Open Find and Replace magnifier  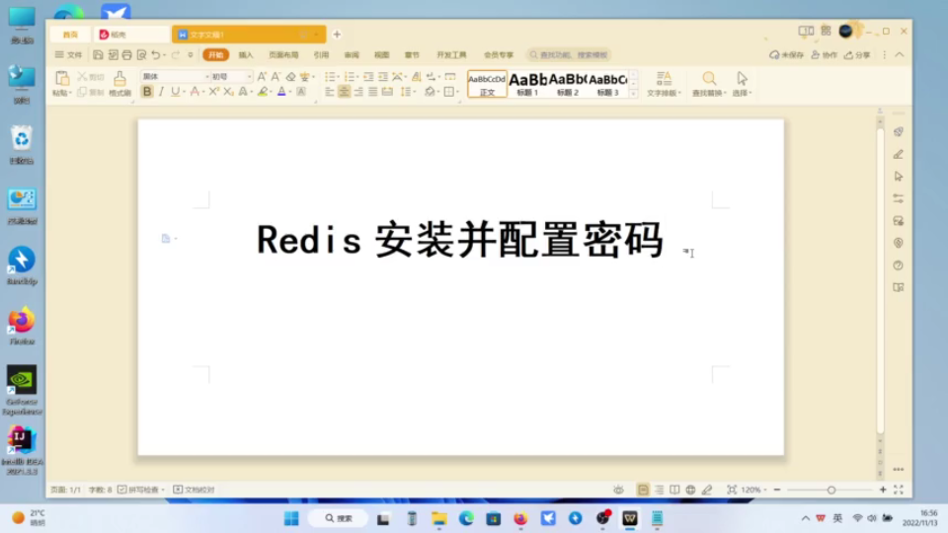709,79
